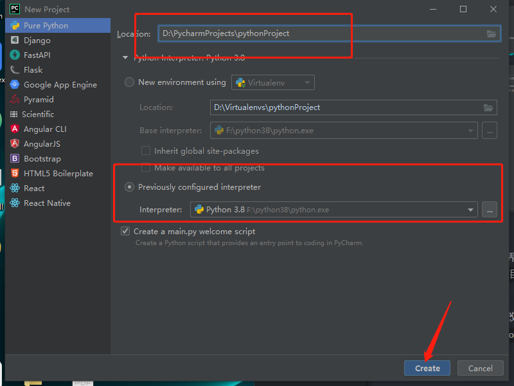Click the Cancel button
514x386 pixels.
pyautogui.click(x=480, y=368)
